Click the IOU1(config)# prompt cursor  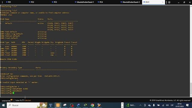(x=13, y=93)
